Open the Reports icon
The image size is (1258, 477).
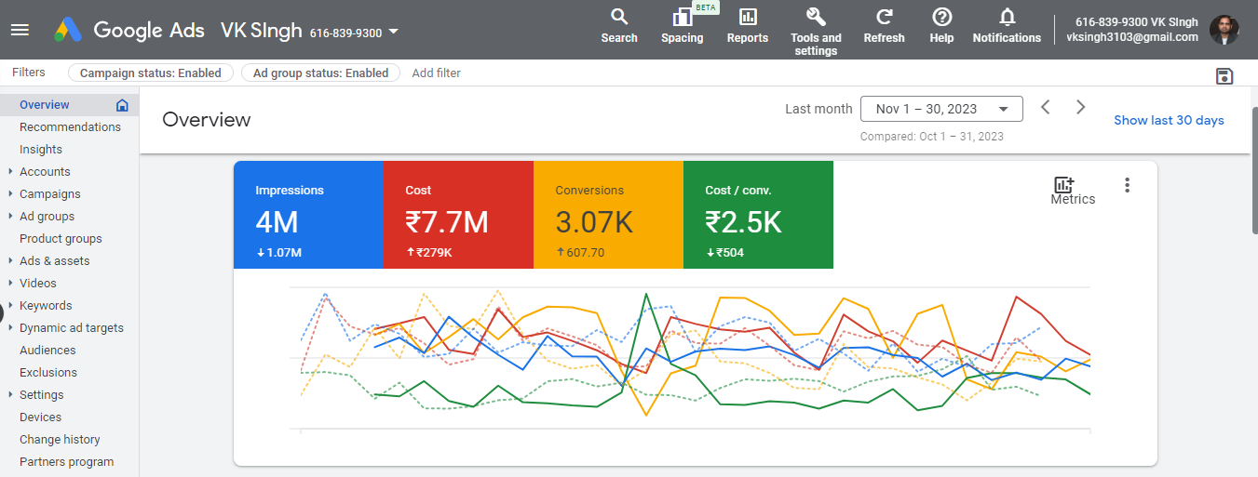tap(748, 18)
